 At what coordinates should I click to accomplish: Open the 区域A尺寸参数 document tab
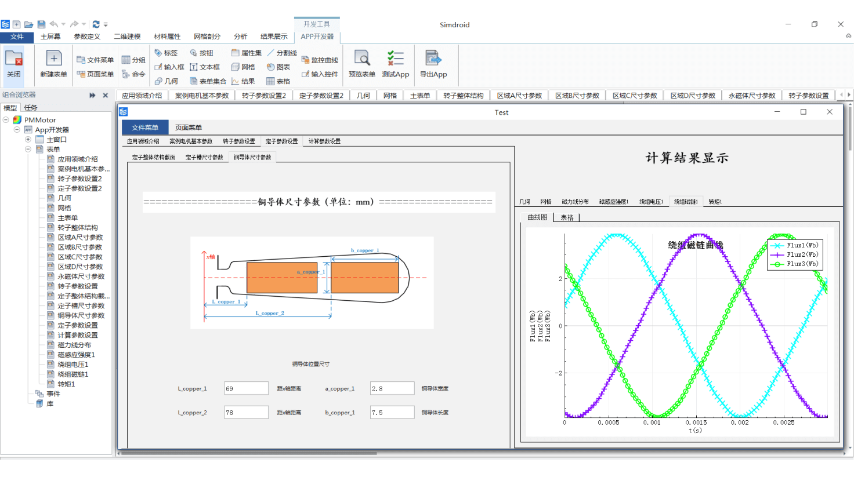[519, 96]
